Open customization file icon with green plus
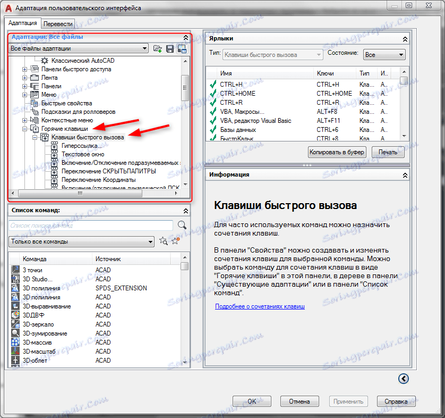Viewport: 445px width, 418px height. (158, 48)
